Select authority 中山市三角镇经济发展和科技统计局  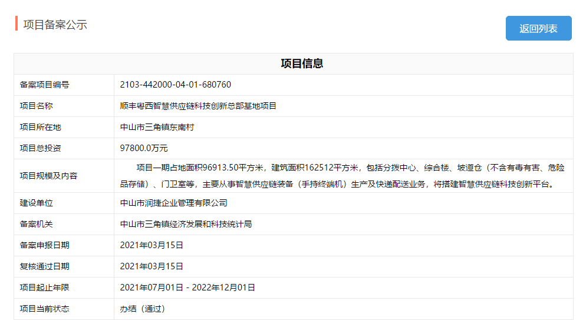pyautogui.click(x=186, y=225)
